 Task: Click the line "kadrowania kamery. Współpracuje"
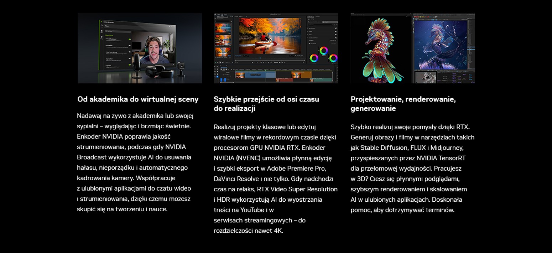click(126, 178)
